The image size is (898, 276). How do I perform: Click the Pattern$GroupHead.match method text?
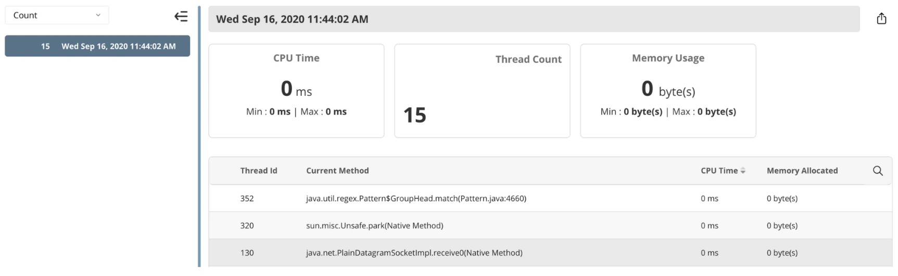(x=416, y=198)
